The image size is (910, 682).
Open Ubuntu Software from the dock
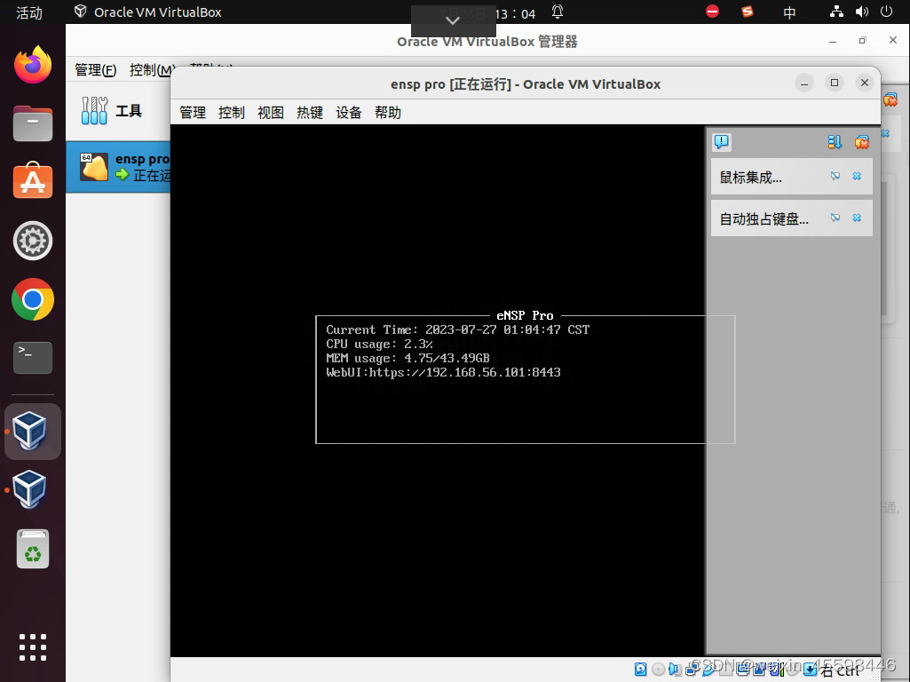click(33, 181)
